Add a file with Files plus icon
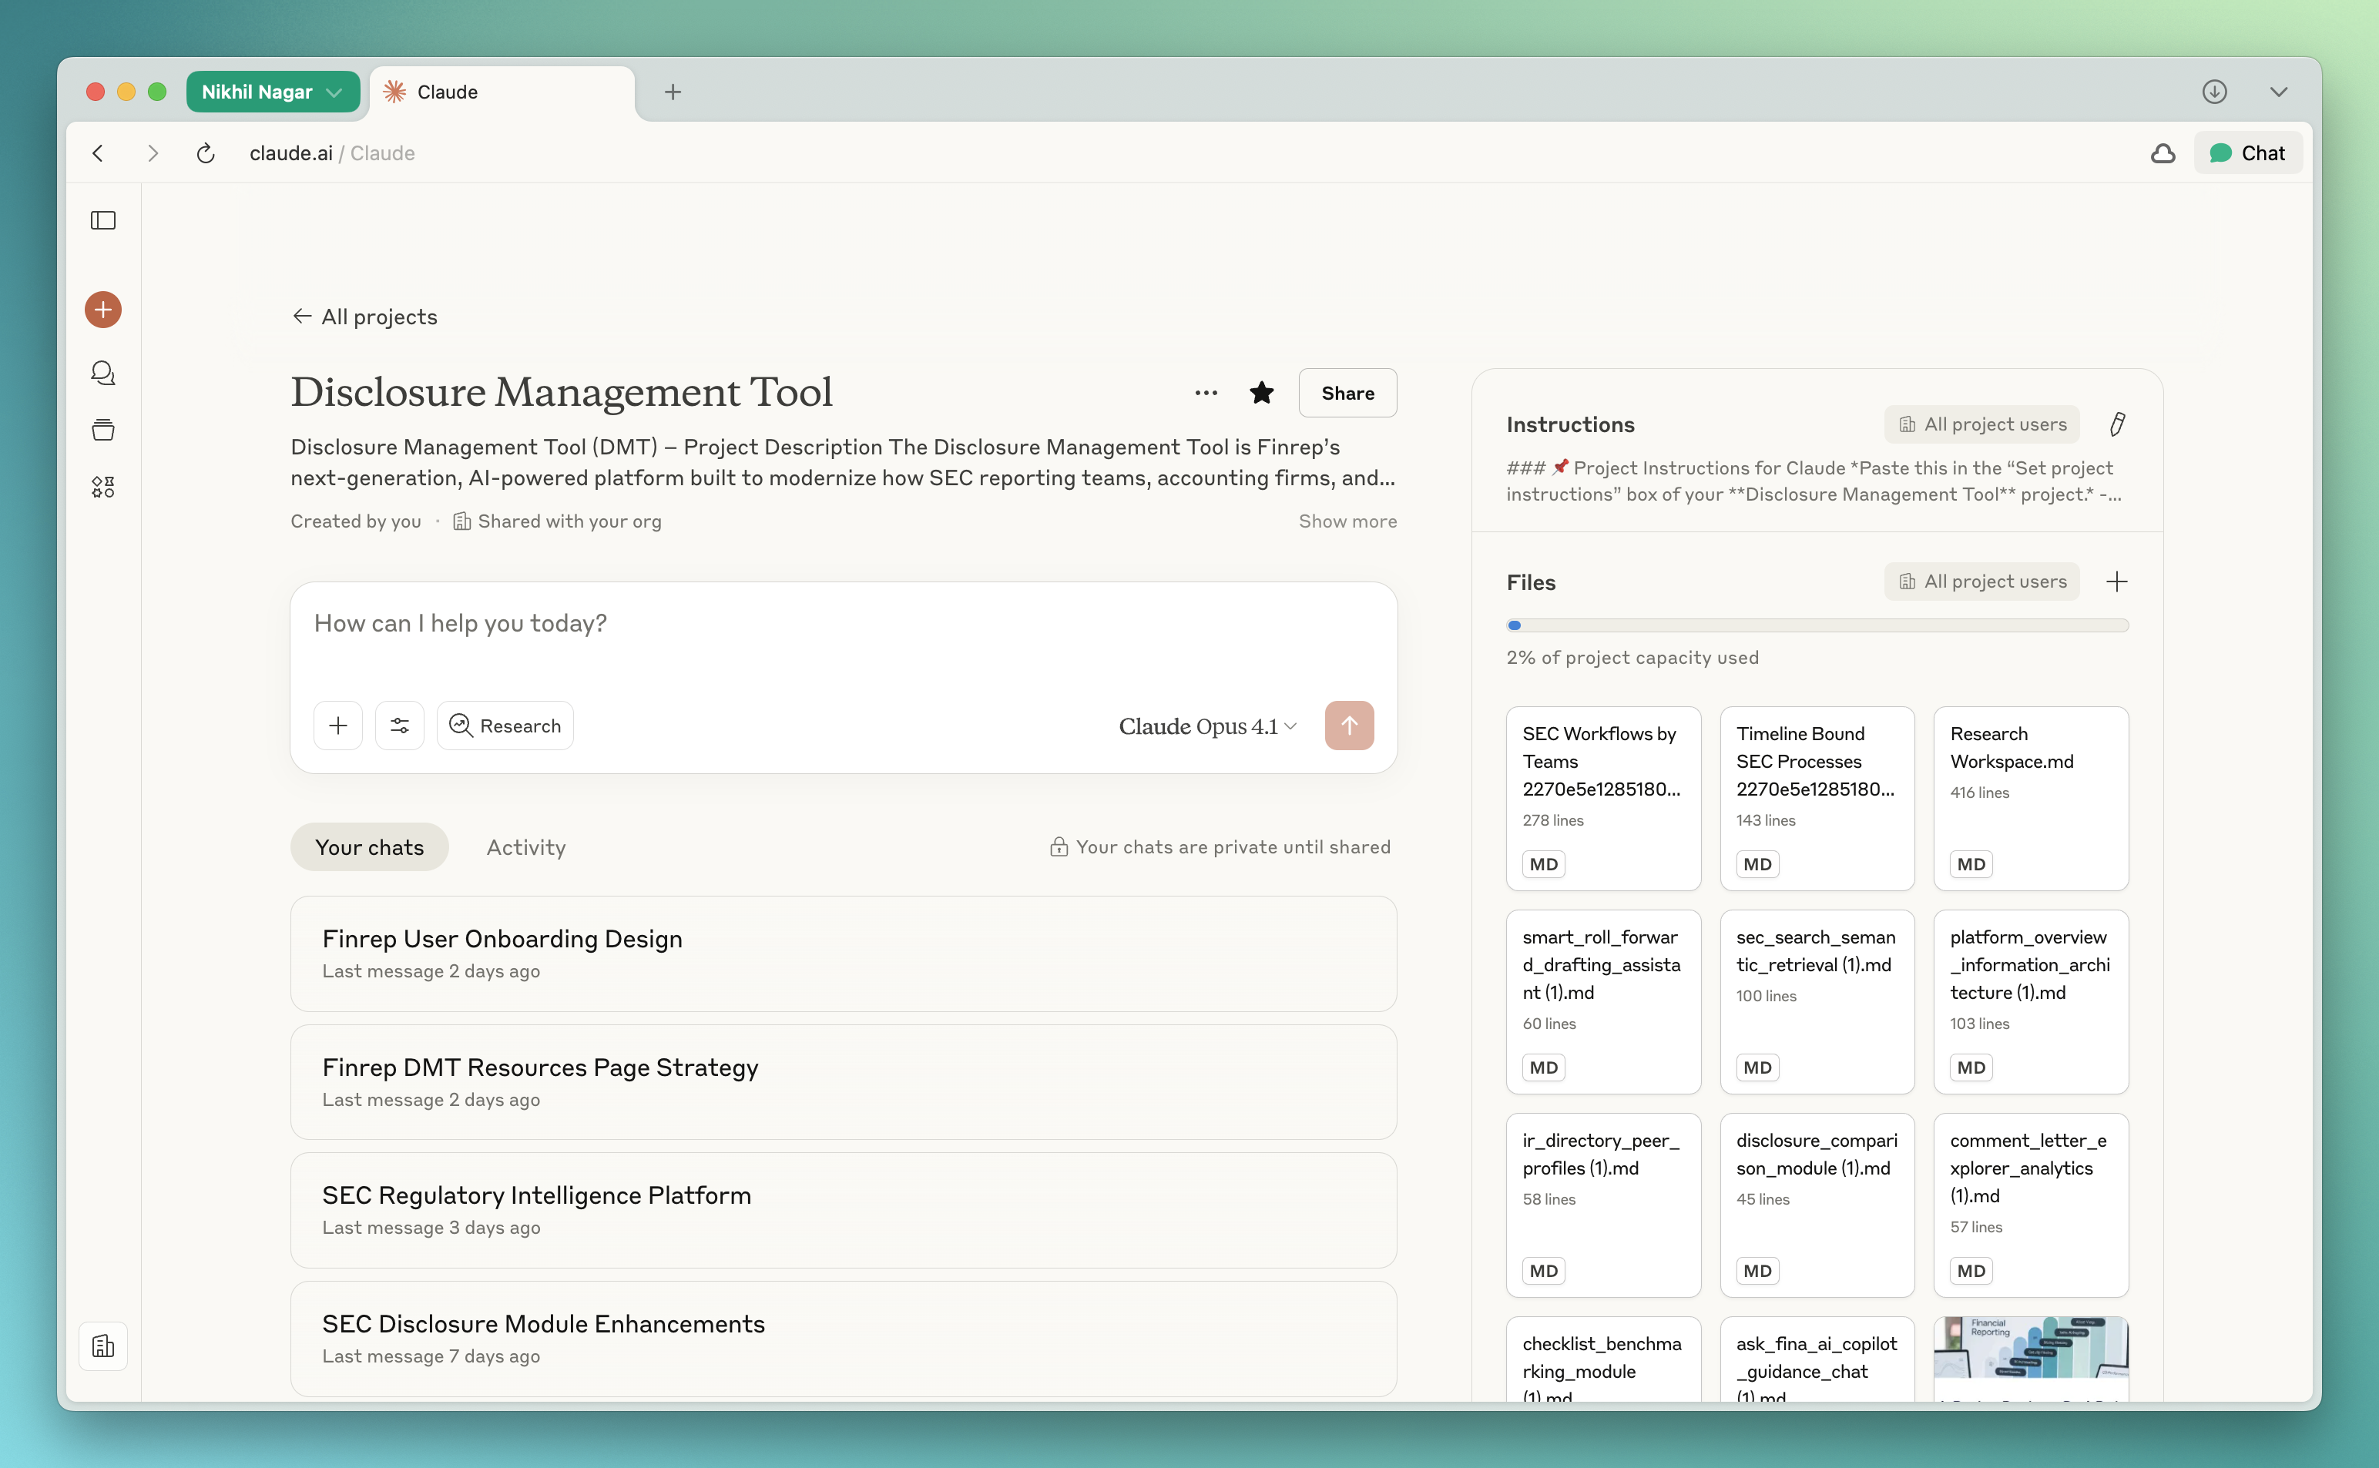 click(x=2117, y=582)
